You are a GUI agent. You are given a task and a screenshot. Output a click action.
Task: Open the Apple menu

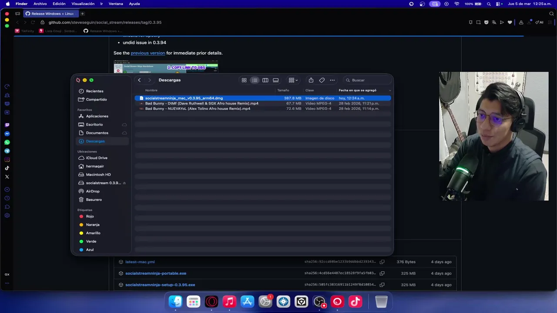(x=7, y=4)
